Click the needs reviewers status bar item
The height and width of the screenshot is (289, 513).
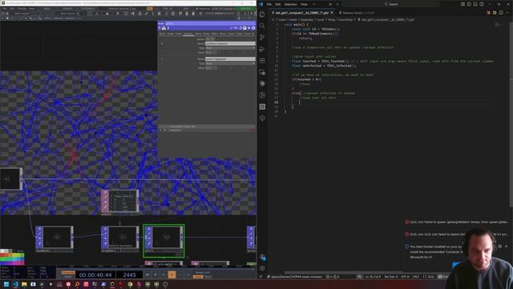(295, 277)
